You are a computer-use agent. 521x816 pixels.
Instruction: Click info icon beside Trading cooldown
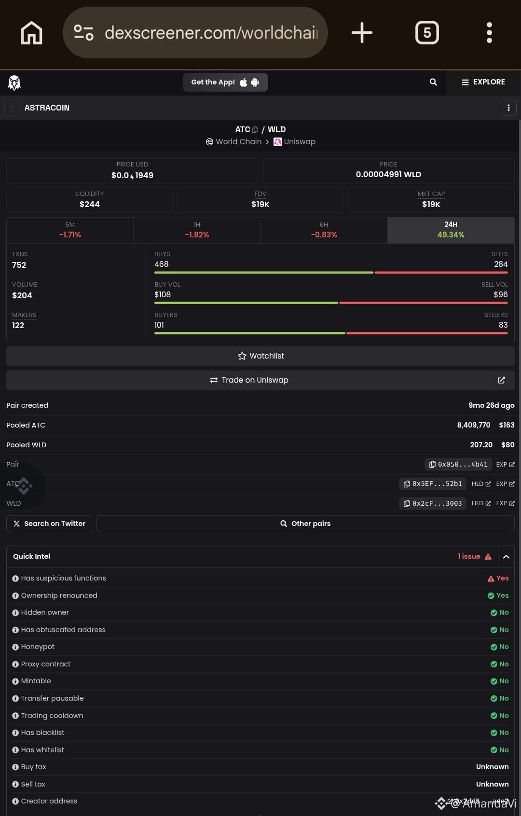pos(15,716)
